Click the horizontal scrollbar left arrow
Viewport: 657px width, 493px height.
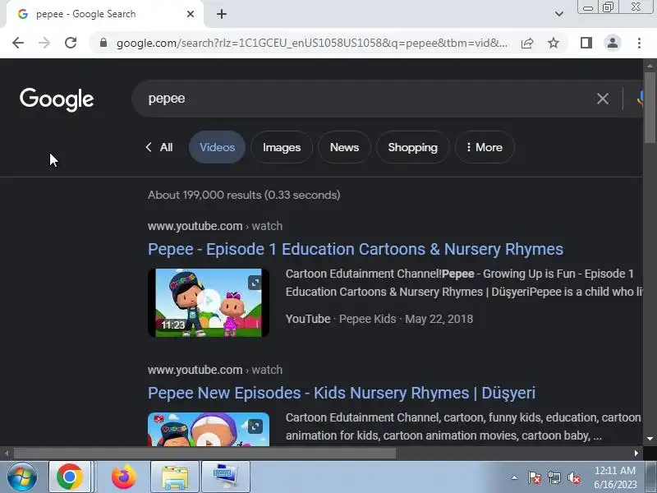(x=7, y=454)
